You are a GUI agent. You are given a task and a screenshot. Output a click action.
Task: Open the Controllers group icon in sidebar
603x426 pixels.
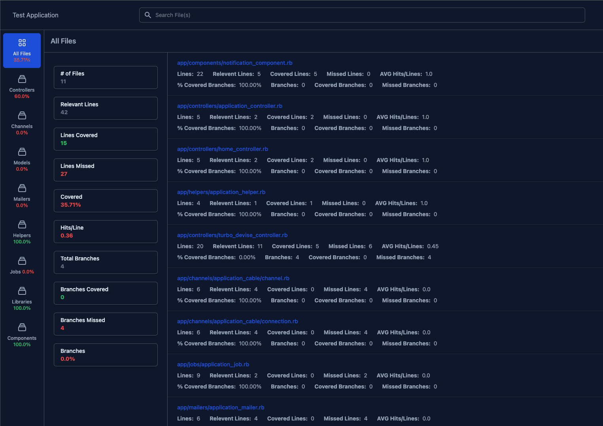22,79
